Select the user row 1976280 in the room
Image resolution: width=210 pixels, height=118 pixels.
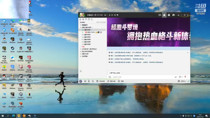[x=92, y=32]
